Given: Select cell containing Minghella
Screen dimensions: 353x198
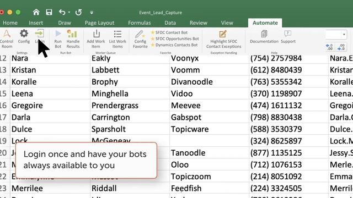Looking at the screenshot, I should pos(130,94).
